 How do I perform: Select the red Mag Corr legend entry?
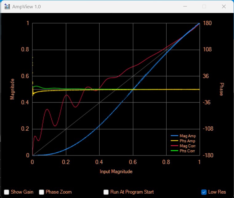(188, 146)
